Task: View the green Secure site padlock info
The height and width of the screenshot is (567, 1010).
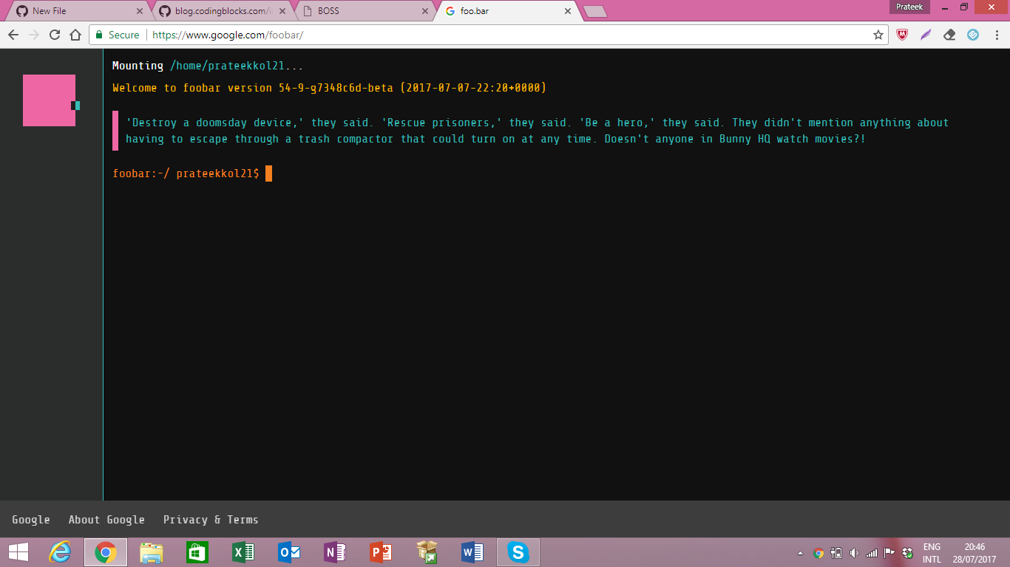Action: pyautogui.click(x=118, y=35)
